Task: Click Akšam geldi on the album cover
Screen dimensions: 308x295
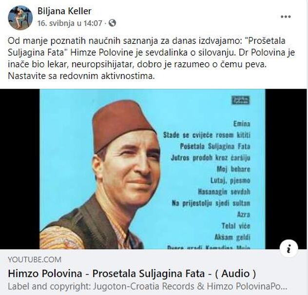Action: [x=232, y=237]
